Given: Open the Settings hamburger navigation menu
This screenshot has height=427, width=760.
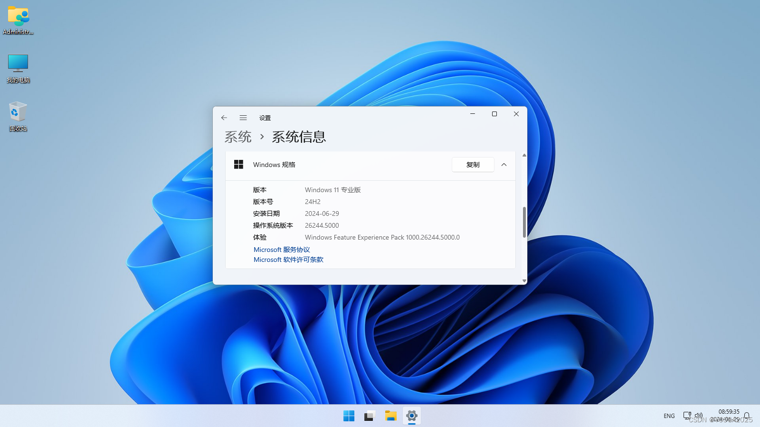Looking at the screenshot, I should [x=243, y=118].
